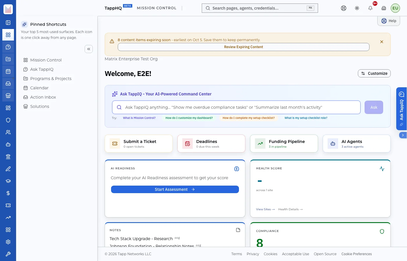Image resolution: width=407 pixels, height=261 pixels.
Task: Open Tech Stack Upgrade - Research note
Action: click(141, 239)
